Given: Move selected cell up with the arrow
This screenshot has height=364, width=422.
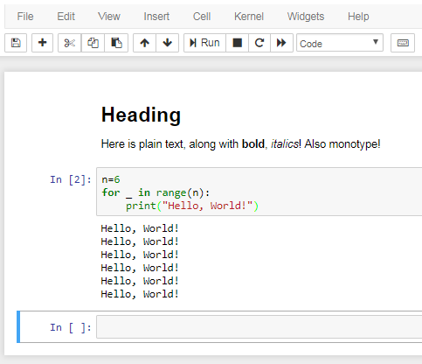Looking at the screenshot, I should [144, 43].
